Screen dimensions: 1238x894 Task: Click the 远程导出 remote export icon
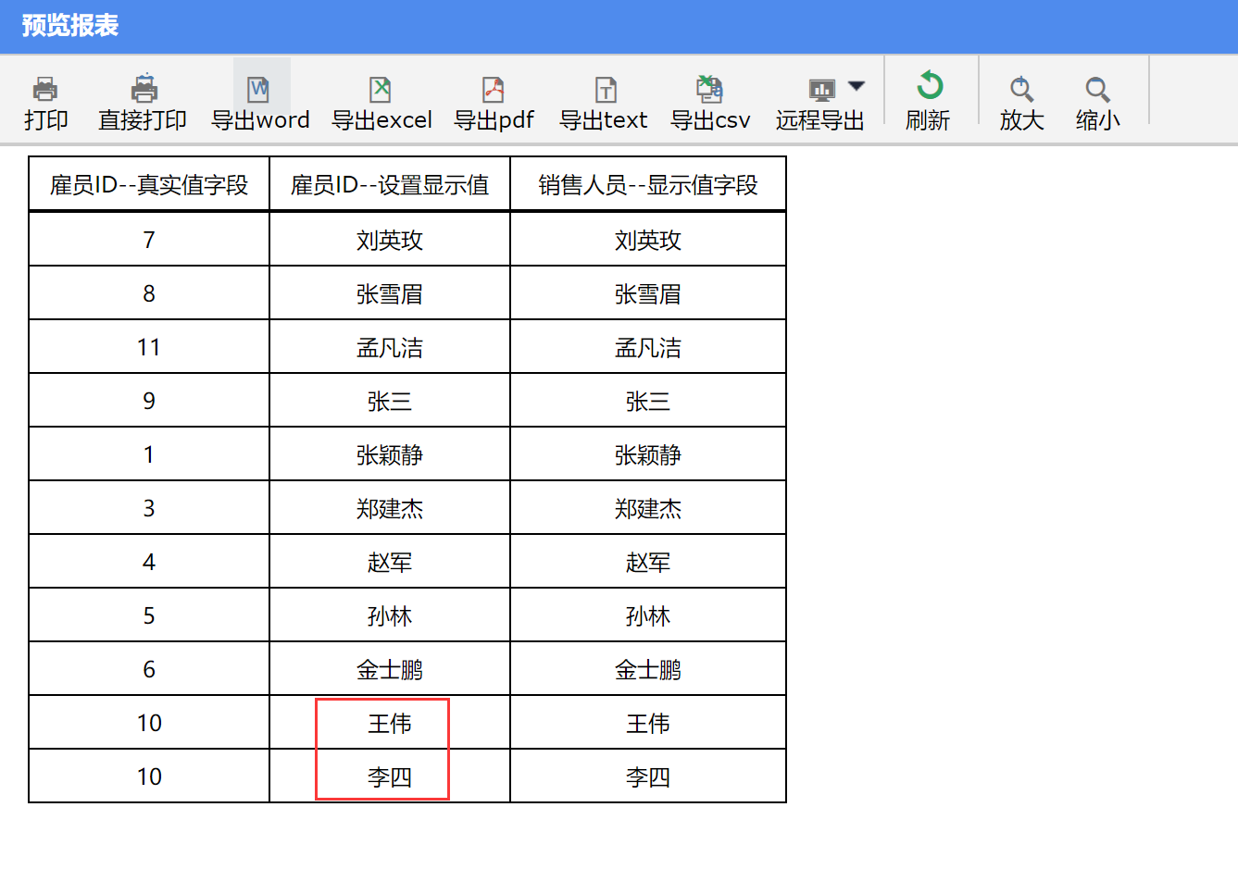click(x=820, y=90)
